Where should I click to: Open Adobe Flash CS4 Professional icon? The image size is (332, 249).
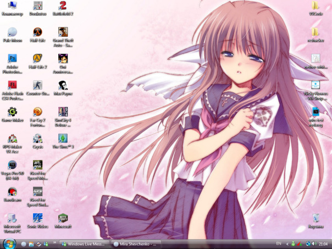(12, 85)
